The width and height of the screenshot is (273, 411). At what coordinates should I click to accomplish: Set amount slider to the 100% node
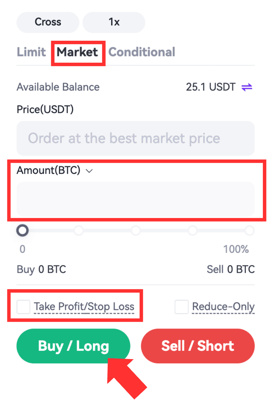pyautogui.click(x=249, y=230)
